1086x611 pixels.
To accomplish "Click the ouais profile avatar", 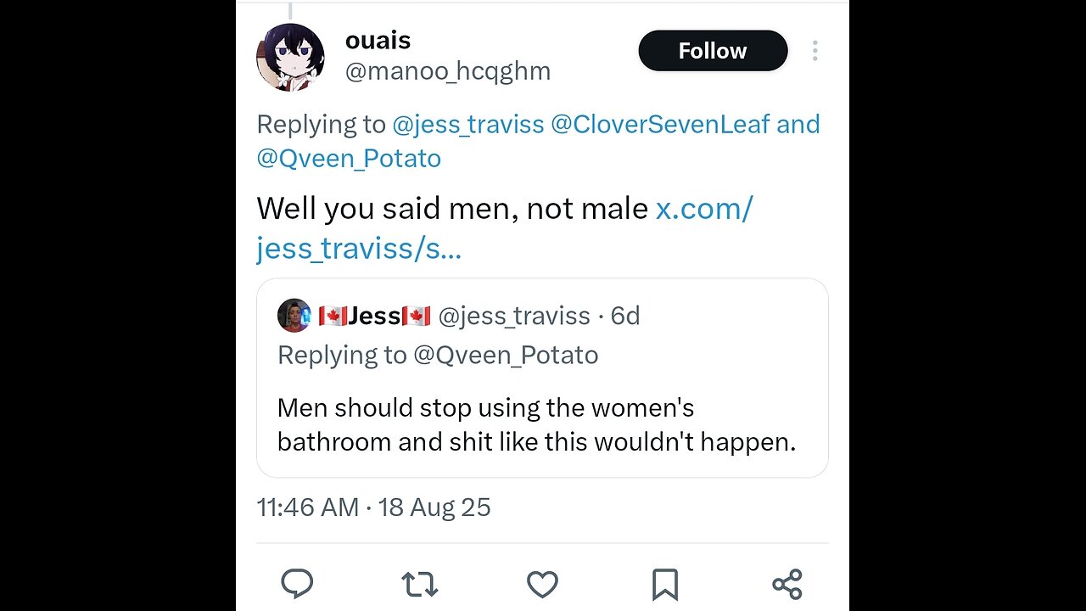I will [290, 57].
